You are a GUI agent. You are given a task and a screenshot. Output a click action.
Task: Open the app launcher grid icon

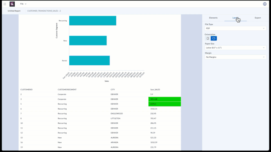[5, 4]
